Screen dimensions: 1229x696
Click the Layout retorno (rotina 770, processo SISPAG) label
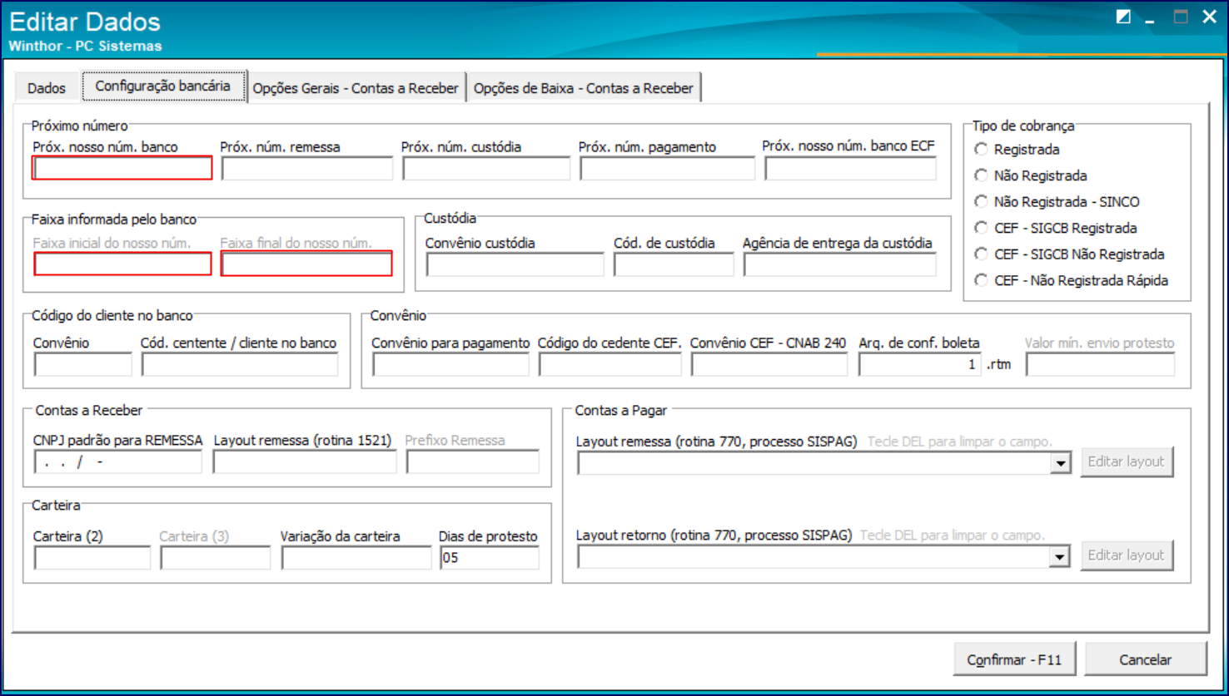tap(714, 536)
